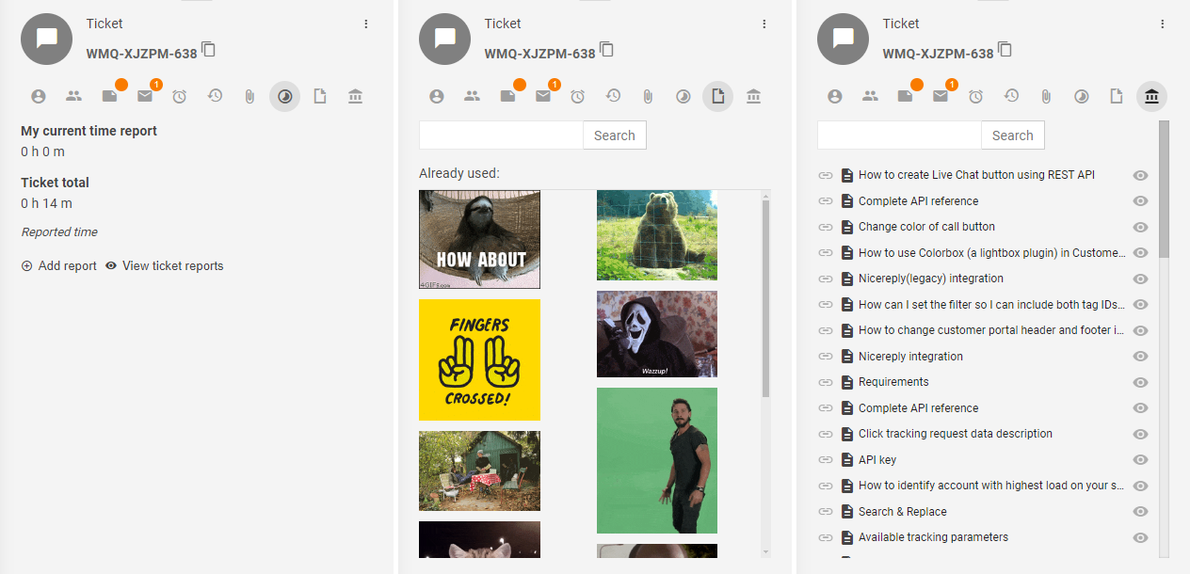Switch to the time report tab in the middle panel
This screenshot has height=574, width=1190.
click(x=683, y=96)
